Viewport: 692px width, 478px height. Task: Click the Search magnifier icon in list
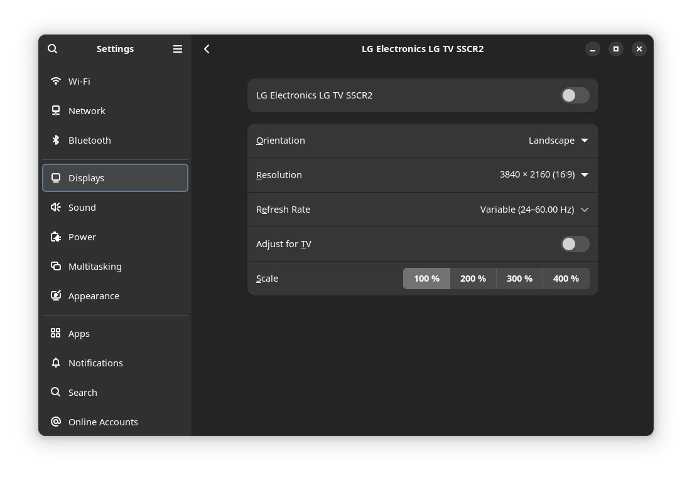56,392
